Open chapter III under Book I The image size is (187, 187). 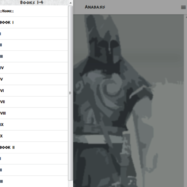click(x=34, y=56)
